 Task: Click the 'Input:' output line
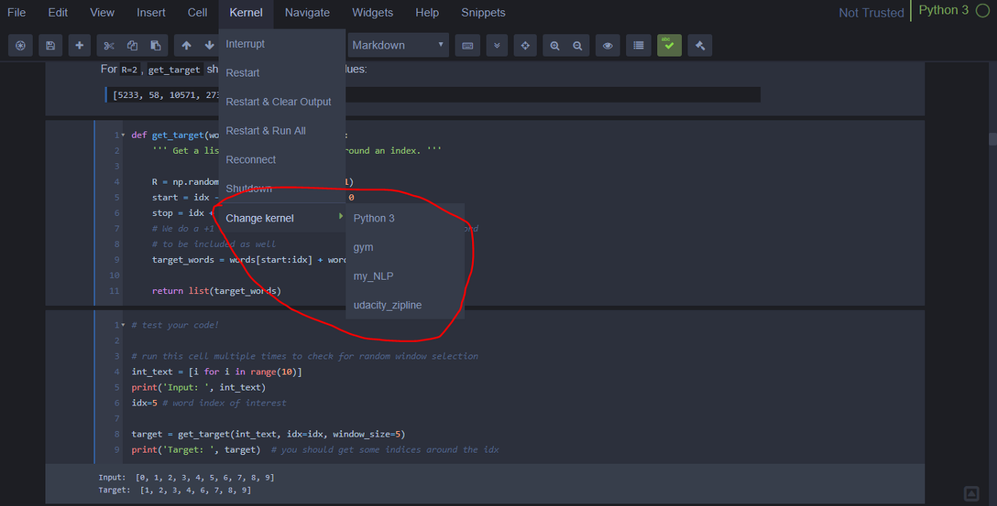tap(187, 477)
